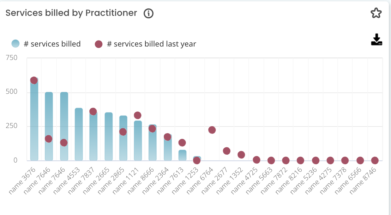Hide the '# services billed last year' series
Screen dimensions: 391x215
point(145,44)
